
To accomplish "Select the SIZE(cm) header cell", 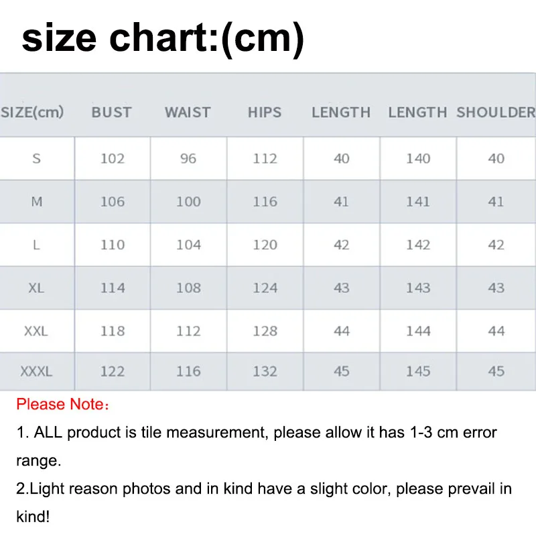I will tap(32, 113).
